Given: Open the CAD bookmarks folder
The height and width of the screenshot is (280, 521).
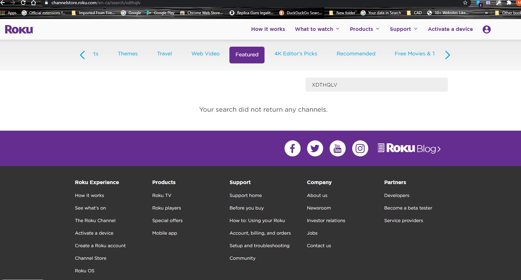Looking at the screenshot, I should coord(414,13).
